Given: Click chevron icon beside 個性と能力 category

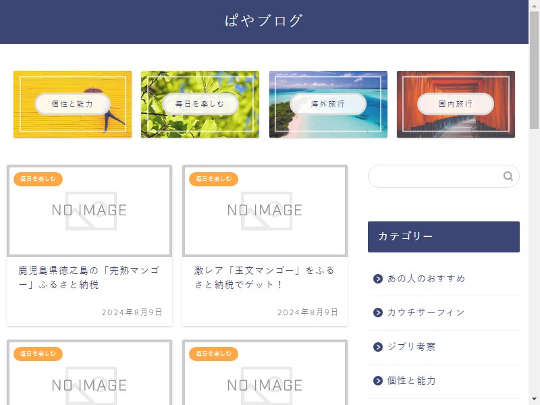Looking at the screenshot, I should click(x=378, y=381).
